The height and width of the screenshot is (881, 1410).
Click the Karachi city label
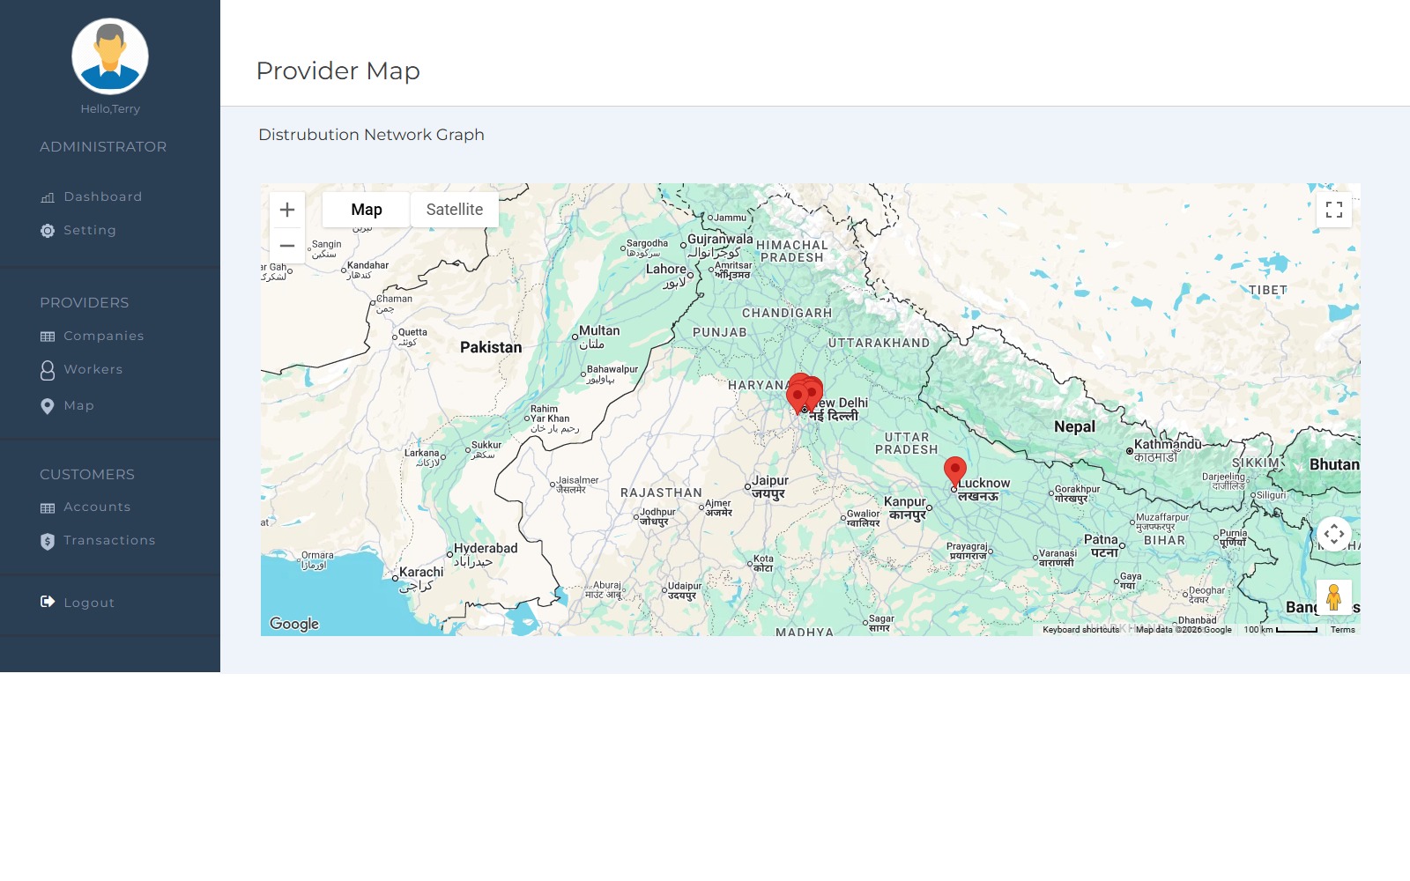(421, 578)
